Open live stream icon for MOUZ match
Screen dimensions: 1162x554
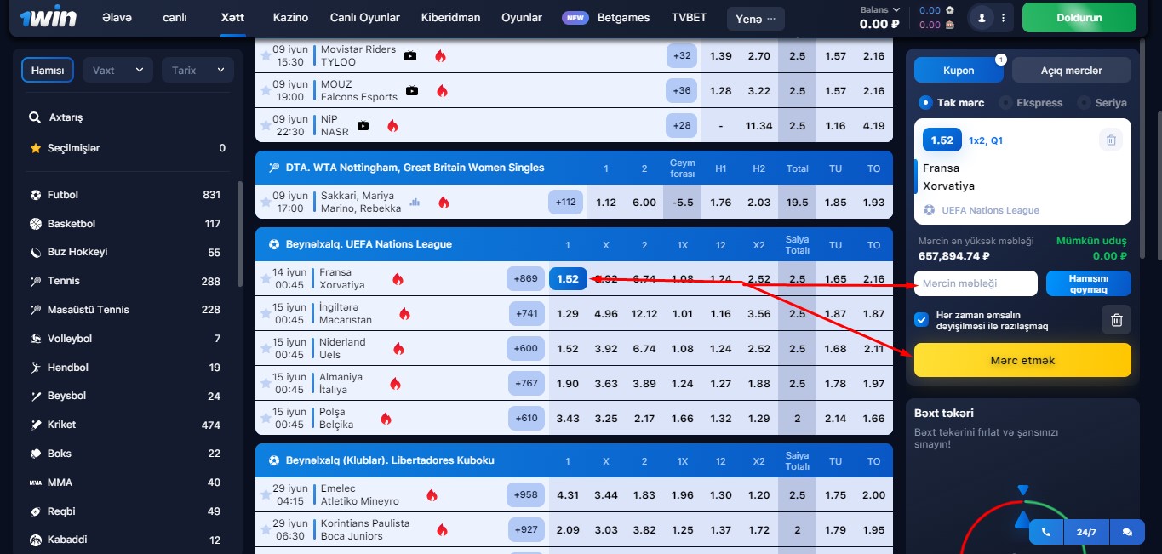click(412, 91)
